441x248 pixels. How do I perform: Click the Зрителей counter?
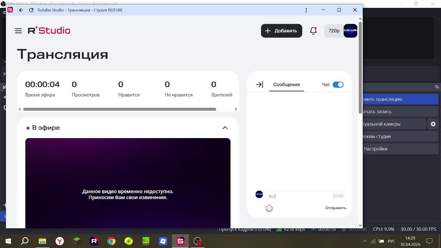(222, 89)
